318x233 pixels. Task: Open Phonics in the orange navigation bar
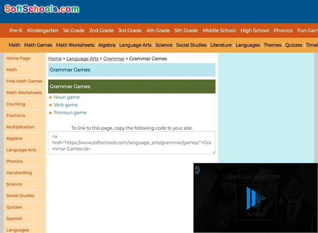coord(283,31)
